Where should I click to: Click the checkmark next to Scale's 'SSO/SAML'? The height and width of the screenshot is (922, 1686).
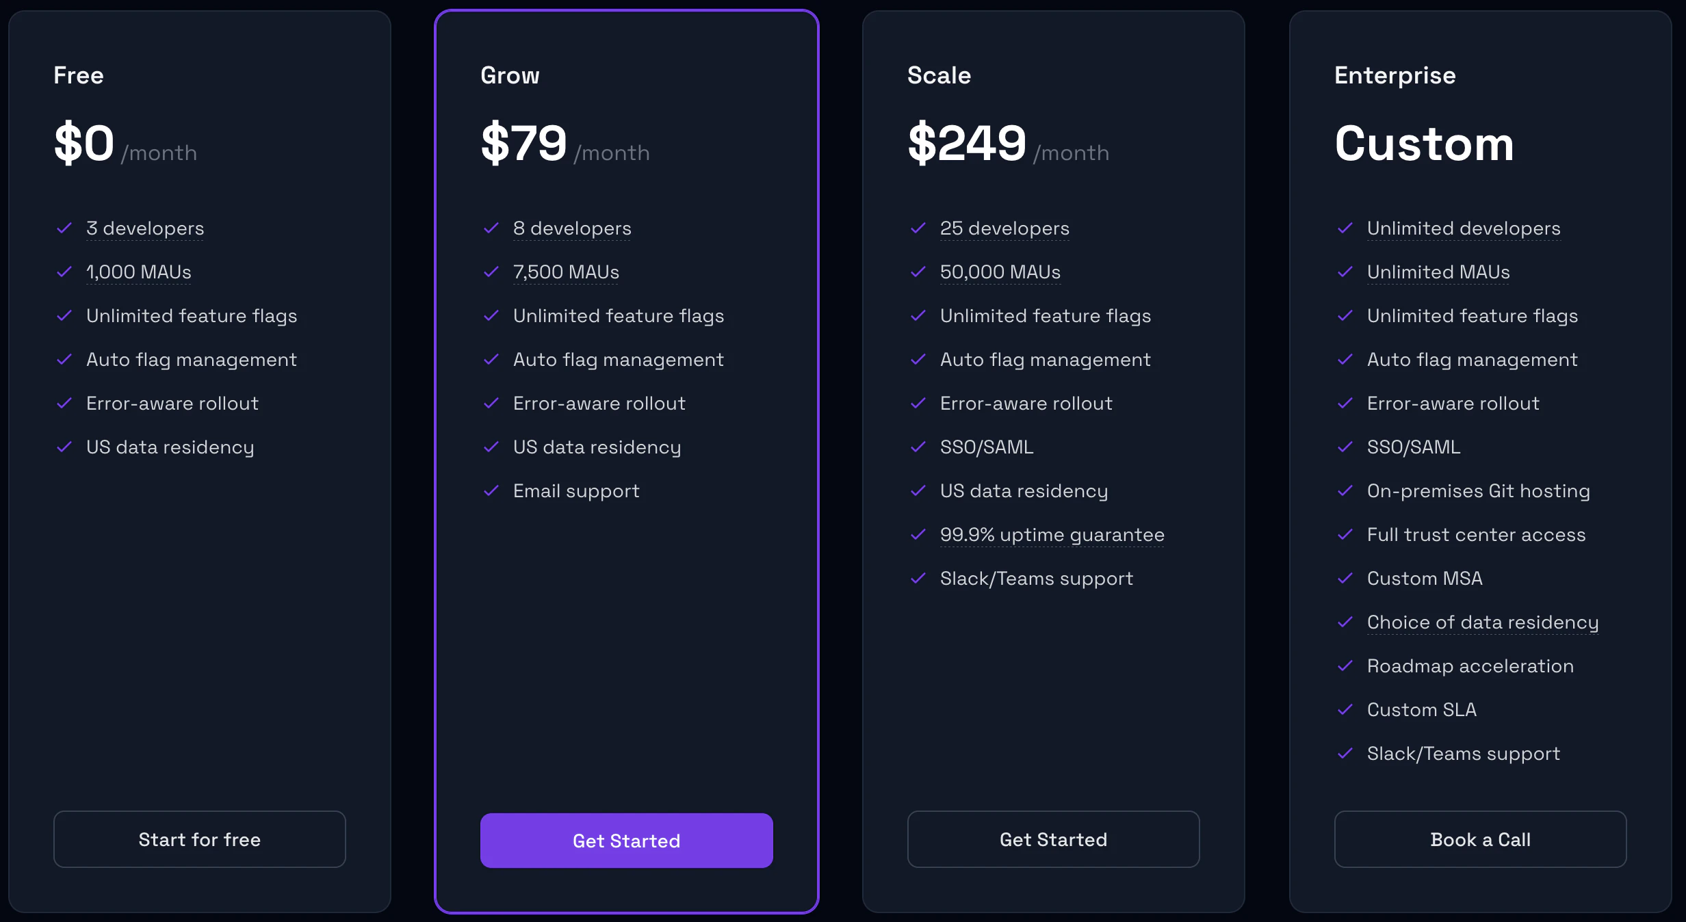coord(918,447)
